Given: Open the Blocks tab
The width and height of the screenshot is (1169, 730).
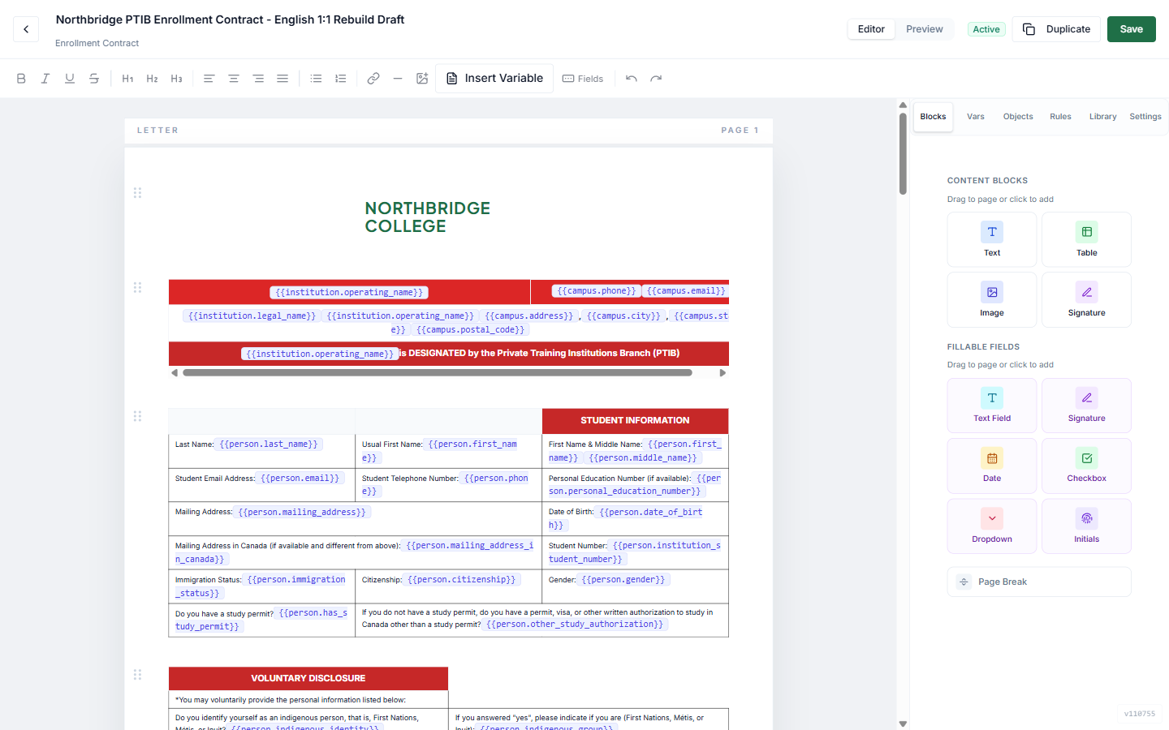Looking at the screenshot, I should (x=933, y=117).
